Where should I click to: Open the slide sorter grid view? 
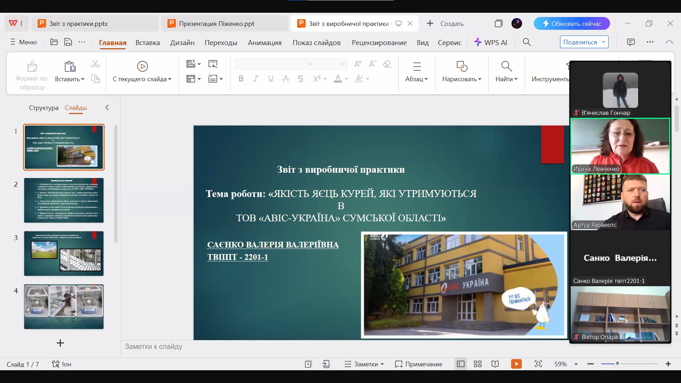click(x=478, y=364)
